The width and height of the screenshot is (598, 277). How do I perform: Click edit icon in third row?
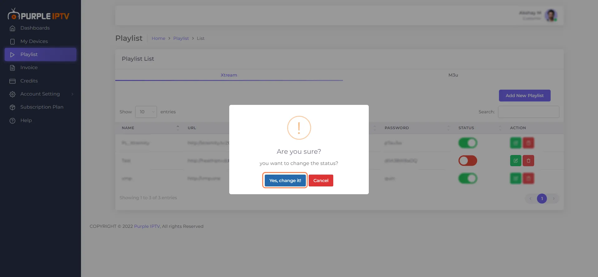pyautogui.click(x=516, y=178)
